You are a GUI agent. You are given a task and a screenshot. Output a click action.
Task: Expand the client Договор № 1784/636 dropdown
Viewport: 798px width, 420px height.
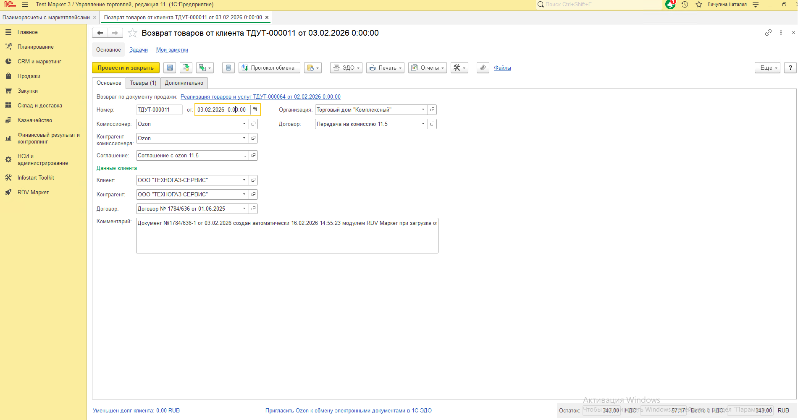(244, 209)
